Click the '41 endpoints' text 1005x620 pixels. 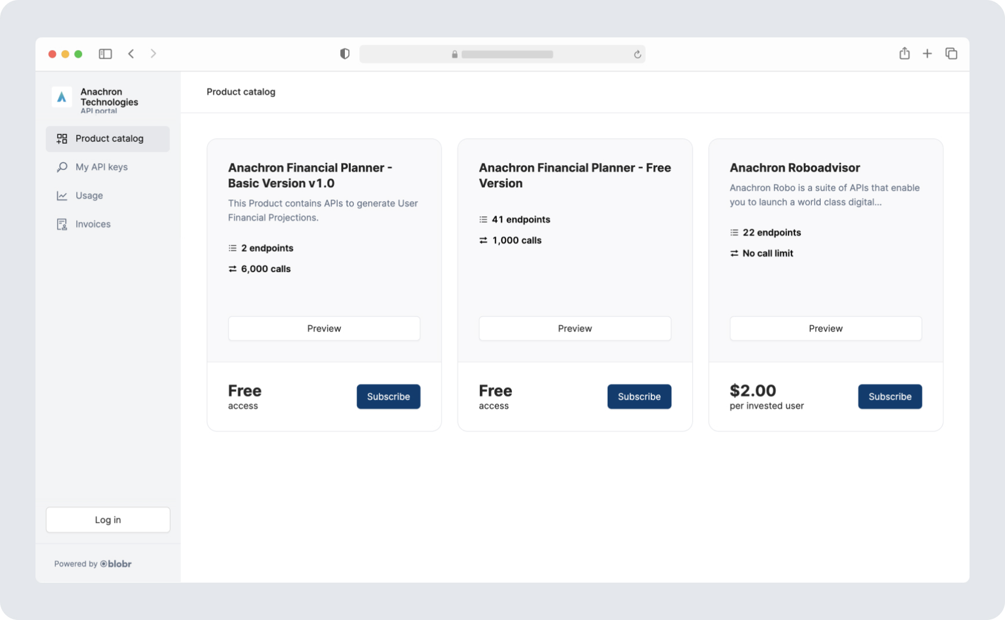[521, 219]
